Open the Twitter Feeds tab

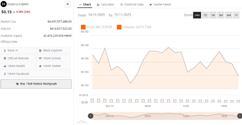click(160, 4)
